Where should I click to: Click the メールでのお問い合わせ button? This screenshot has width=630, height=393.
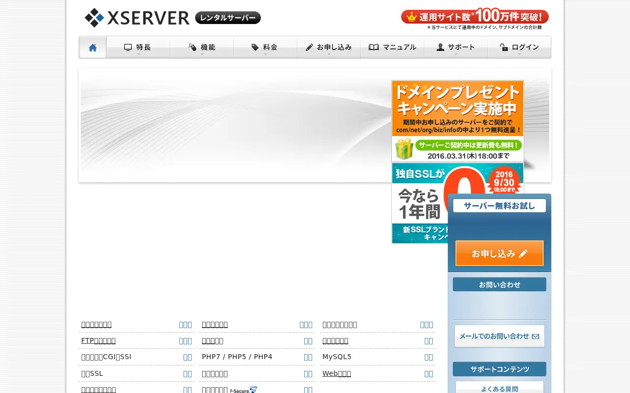(x=500, y=336)
